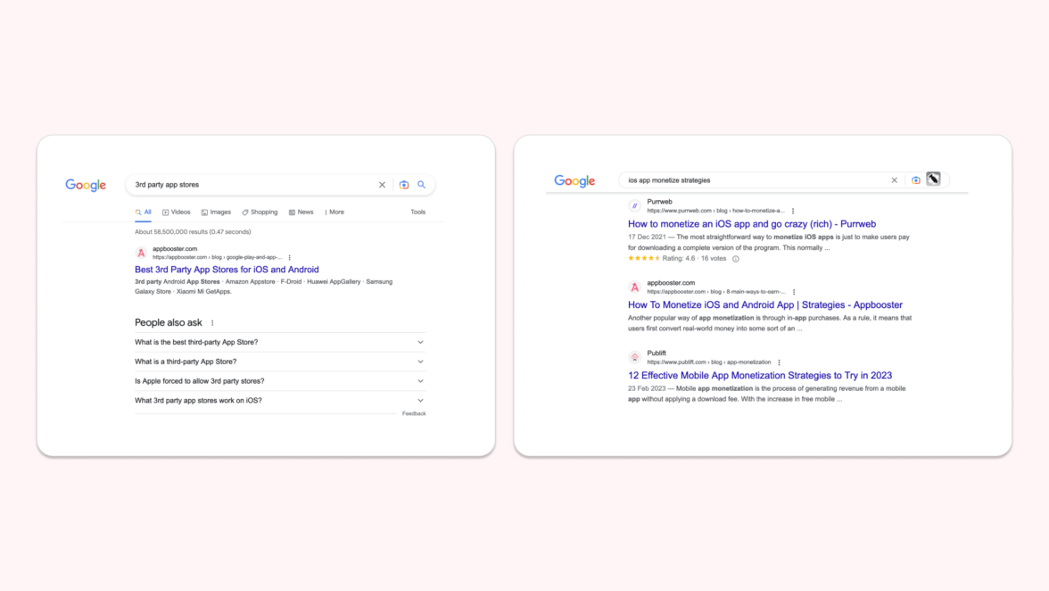
Task: Open image search camera icon in left panel
Action: click(404, 185)
